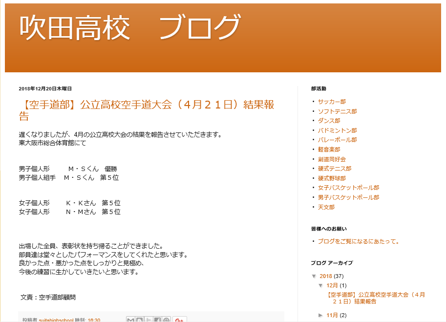Share the post to Pinterest icon
The image size is (446, 322).
pos(167,320)
